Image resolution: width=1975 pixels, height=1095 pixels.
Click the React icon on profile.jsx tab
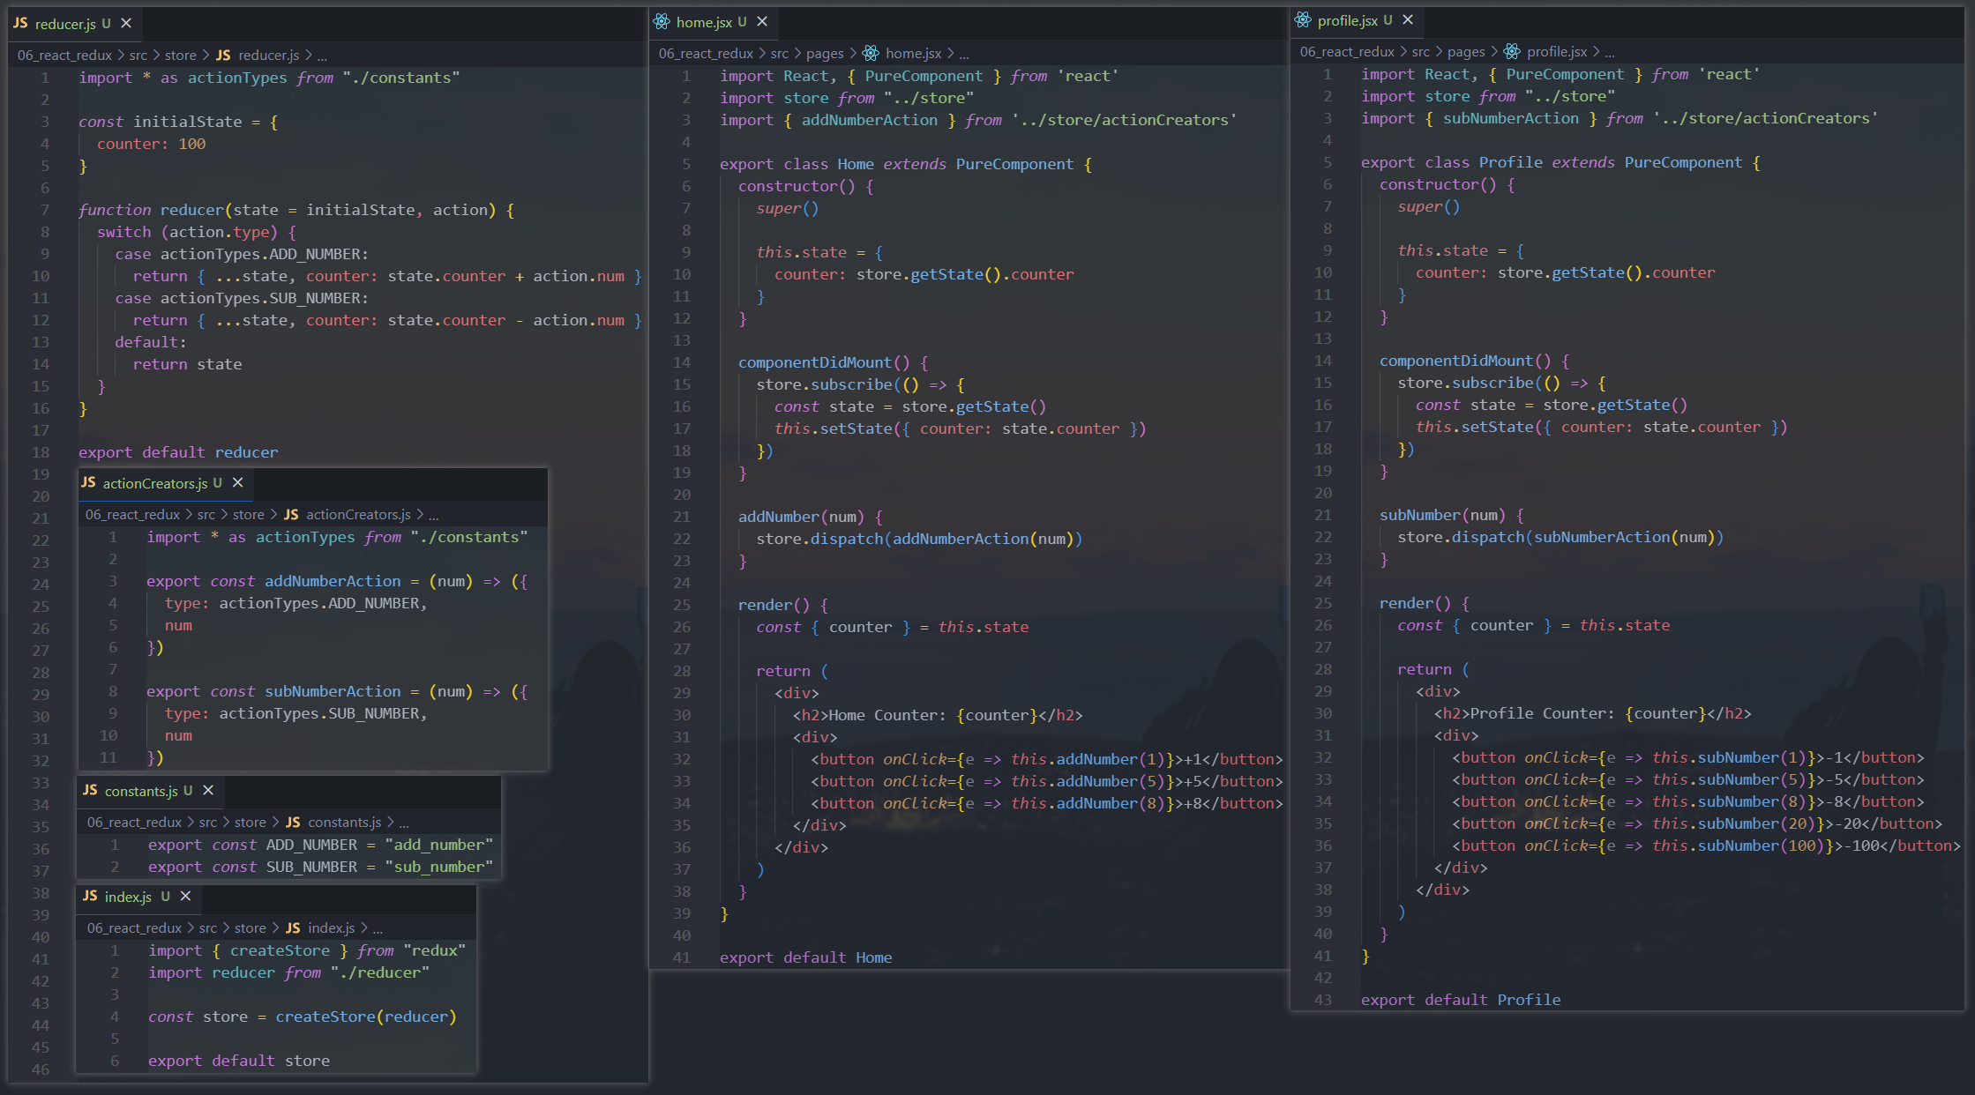point(1303,20)
